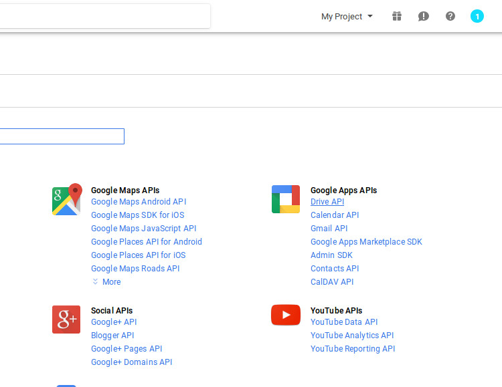Open the Google+ API link

click(x=114, y=322)
